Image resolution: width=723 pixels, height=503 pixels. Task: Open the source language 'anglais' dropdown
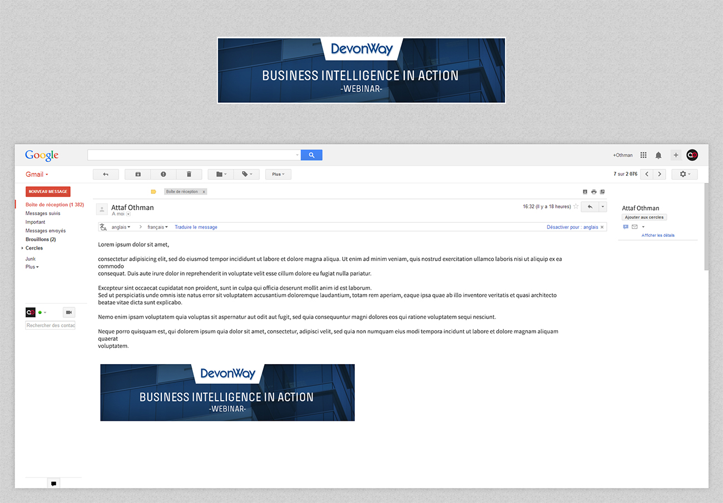point(121,227)
